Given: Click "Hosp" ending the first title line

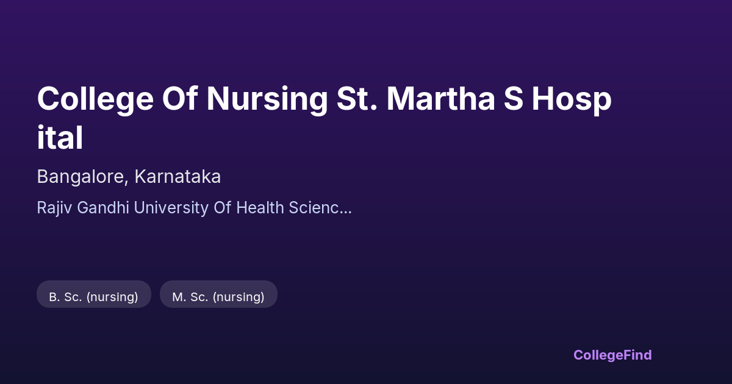Looking at the screenshot, I should [571, 99].
